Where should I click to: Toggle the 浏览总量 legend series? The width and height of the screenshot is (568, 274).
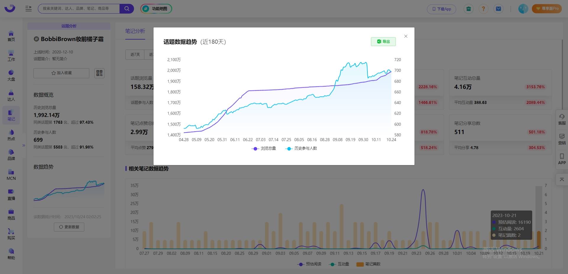coord(264,149)
